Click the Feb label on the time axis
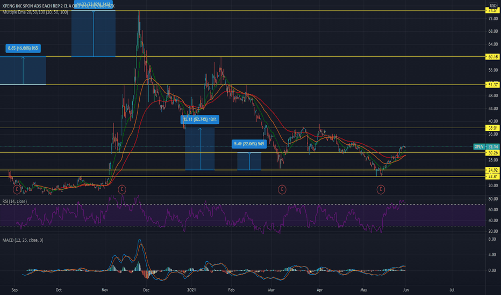 click(x=231, y=290)
